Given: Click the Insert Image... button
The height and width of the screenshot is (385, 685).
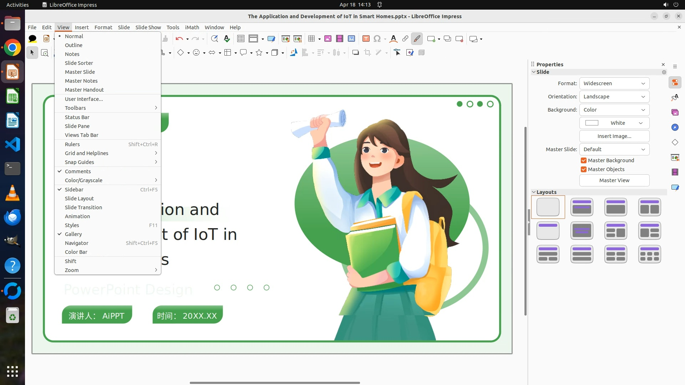Looking at the screenshot, I should tap(614, 136).
